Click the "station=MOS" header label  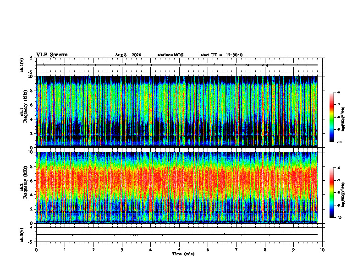170,55
